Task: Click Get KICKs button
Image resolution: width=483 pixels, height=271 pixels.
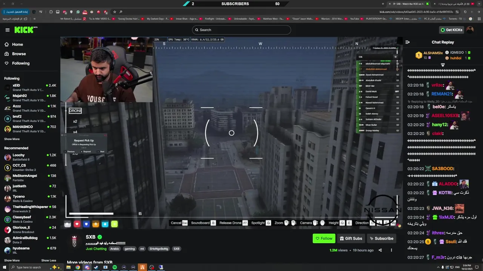Action: [x=451, y=30]
